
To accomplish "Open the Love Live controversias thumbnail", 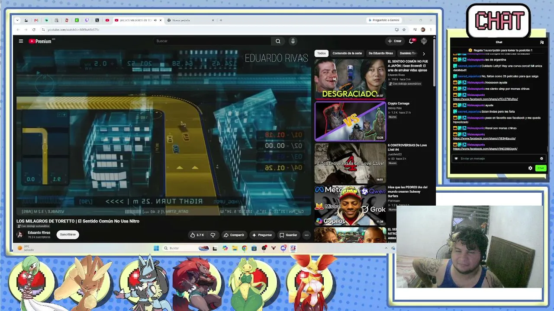I will tap(350, 163).
